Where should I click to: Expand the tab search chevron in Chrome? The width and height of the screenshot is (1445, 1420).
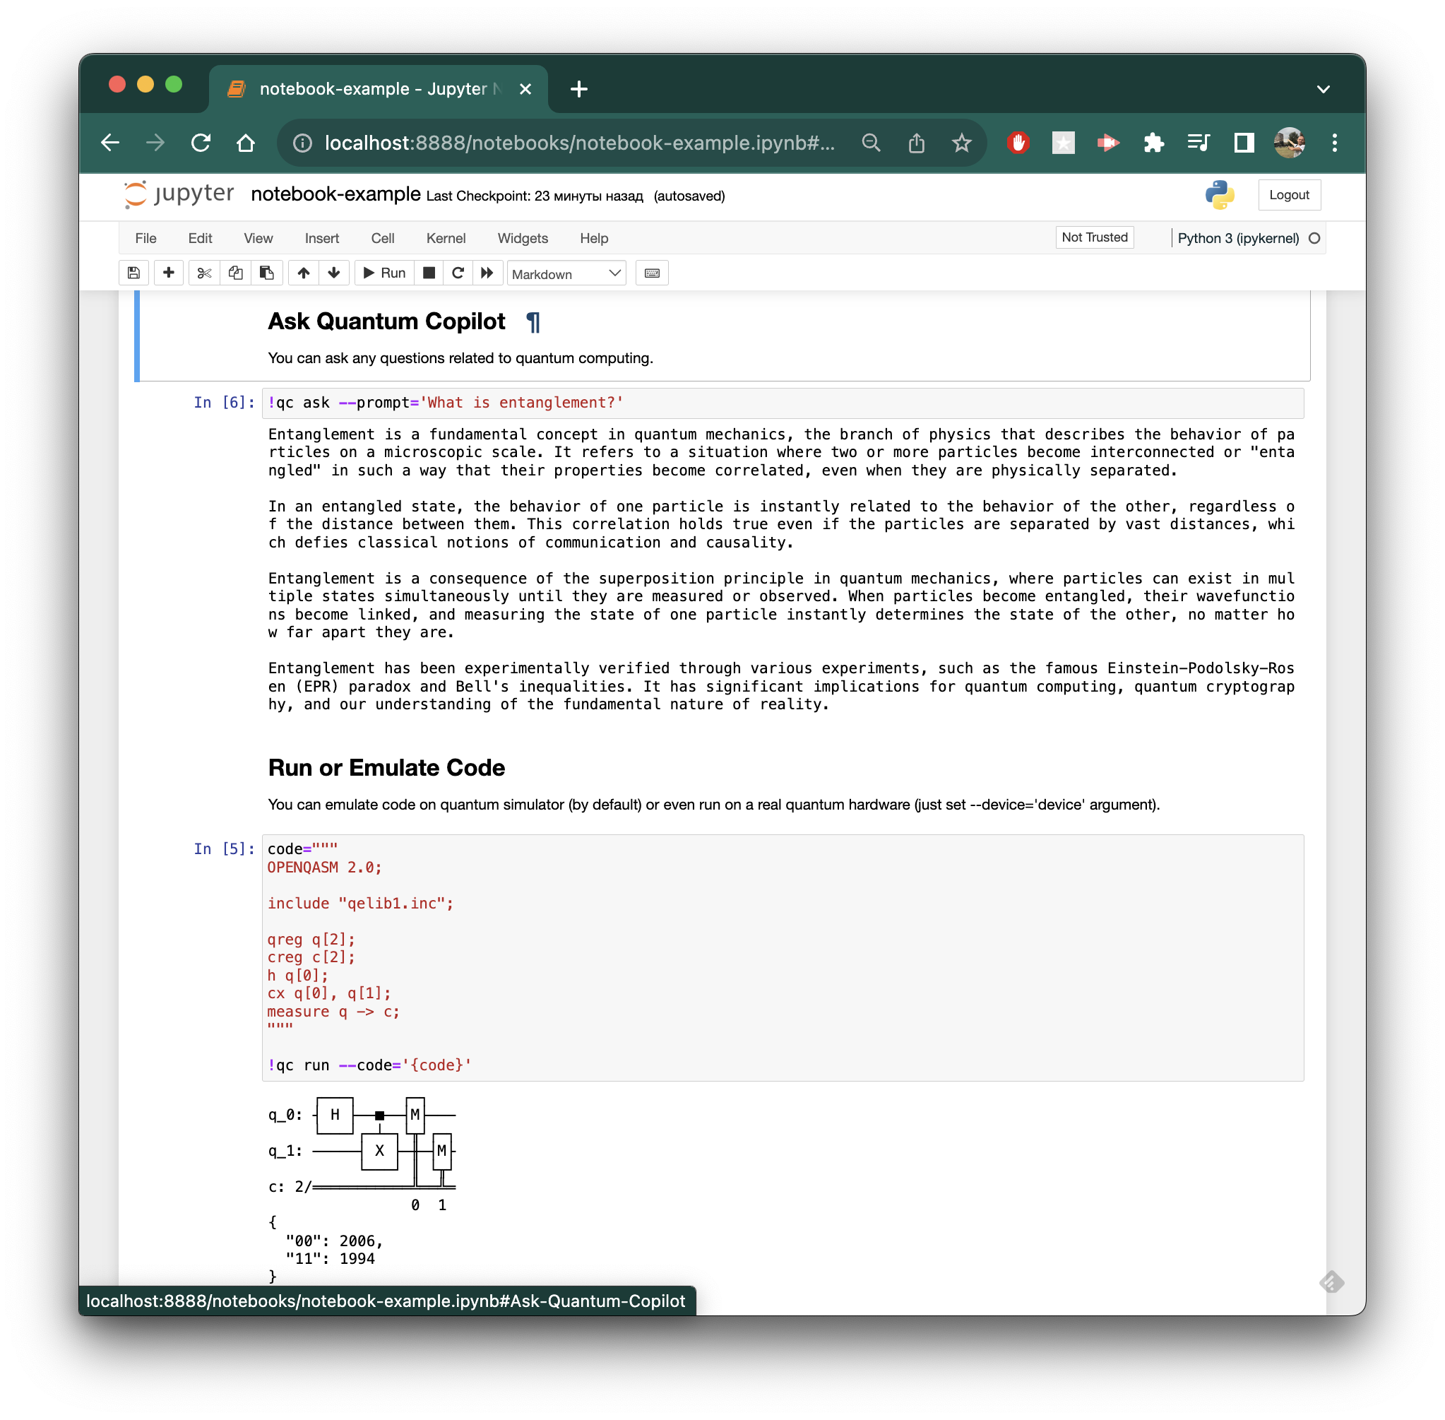pos(1323,90)
